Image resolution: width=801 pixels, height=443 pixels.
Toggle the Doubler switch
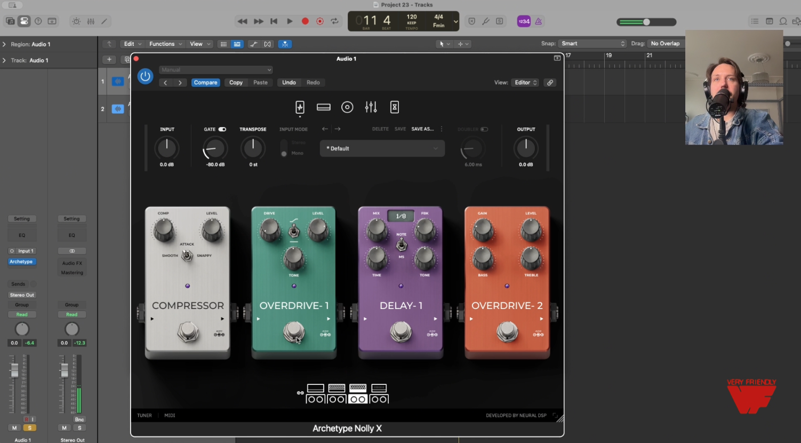click(x=484, y=129)
